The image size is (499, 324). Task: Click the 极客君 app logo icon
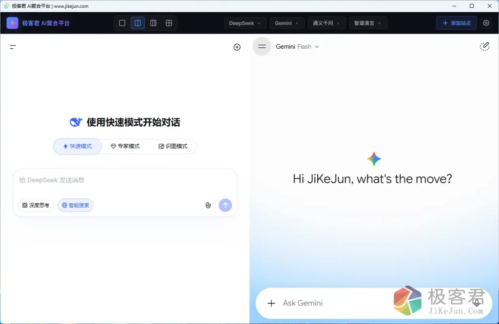(x=12, y=23)
